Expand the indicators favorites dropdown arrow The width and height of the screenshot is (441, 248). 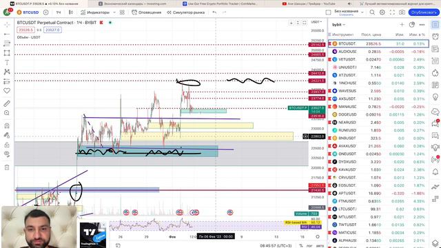pos(114,12)
